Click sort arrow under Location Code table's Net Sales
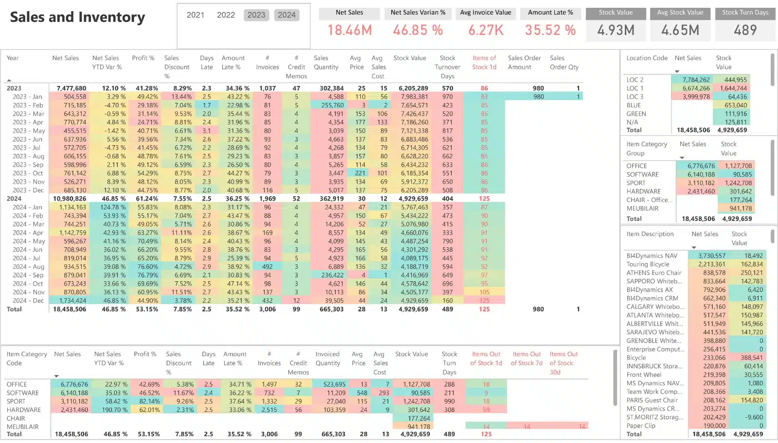 677,72
